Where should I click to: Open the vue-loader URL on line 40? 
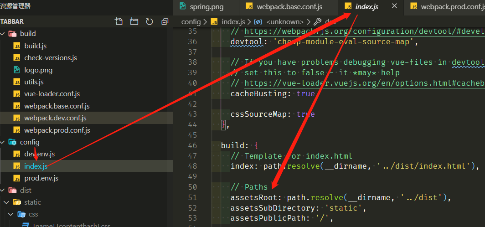pos(365,83)
